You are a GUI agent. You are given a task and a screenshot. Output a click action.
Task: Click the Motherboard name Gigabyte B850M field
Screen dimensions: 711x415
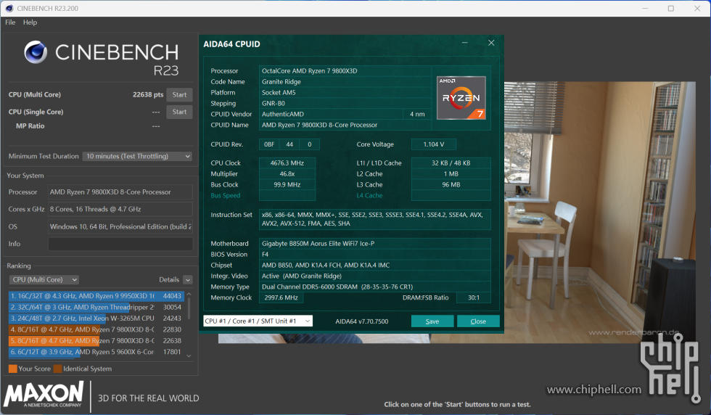[374, 244]
